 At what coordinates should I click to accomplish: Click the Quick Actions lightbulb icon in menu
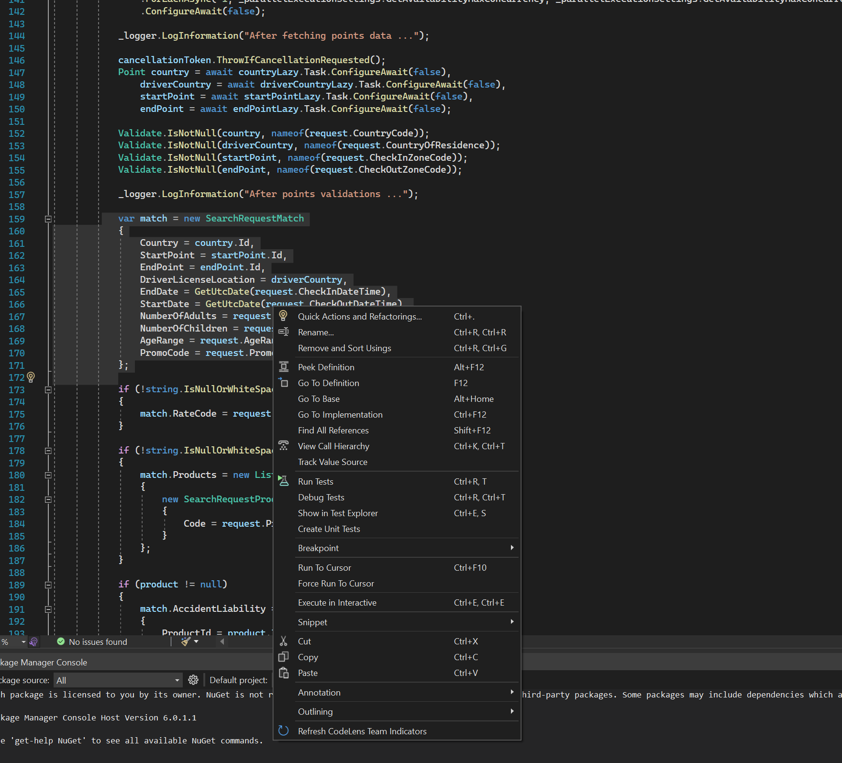[283, 316]
